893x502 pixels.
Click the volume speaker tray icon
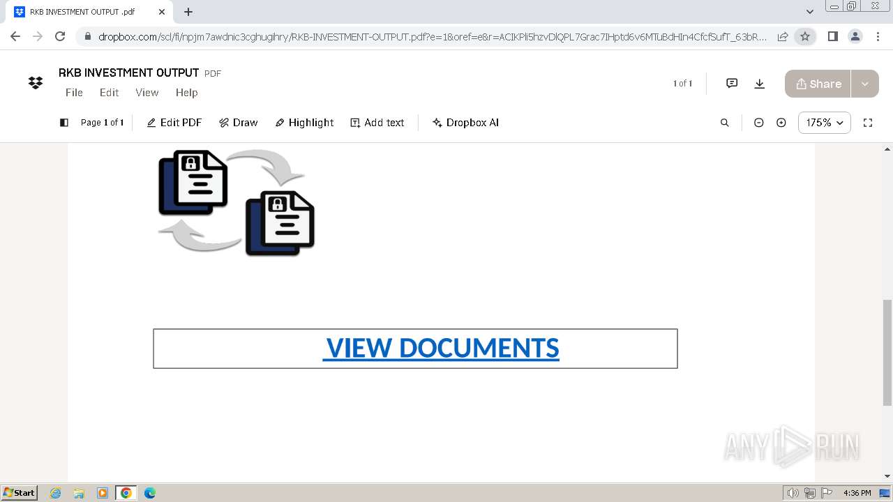coord(793,493)
